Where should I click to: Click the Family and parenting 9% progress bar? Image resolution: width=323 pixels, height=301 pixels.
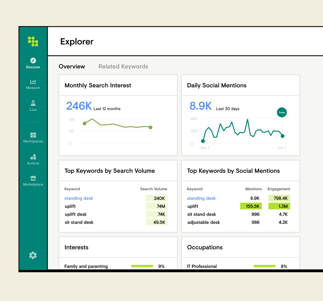(142, 266)
